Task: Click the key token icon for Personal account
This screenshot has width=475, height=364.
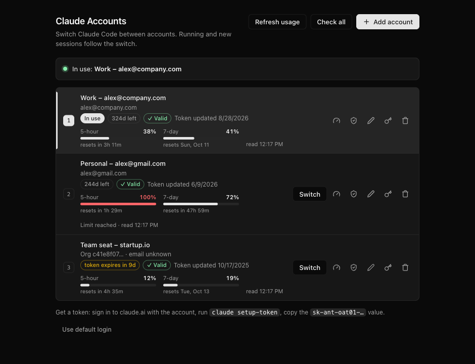Action: 388,194
